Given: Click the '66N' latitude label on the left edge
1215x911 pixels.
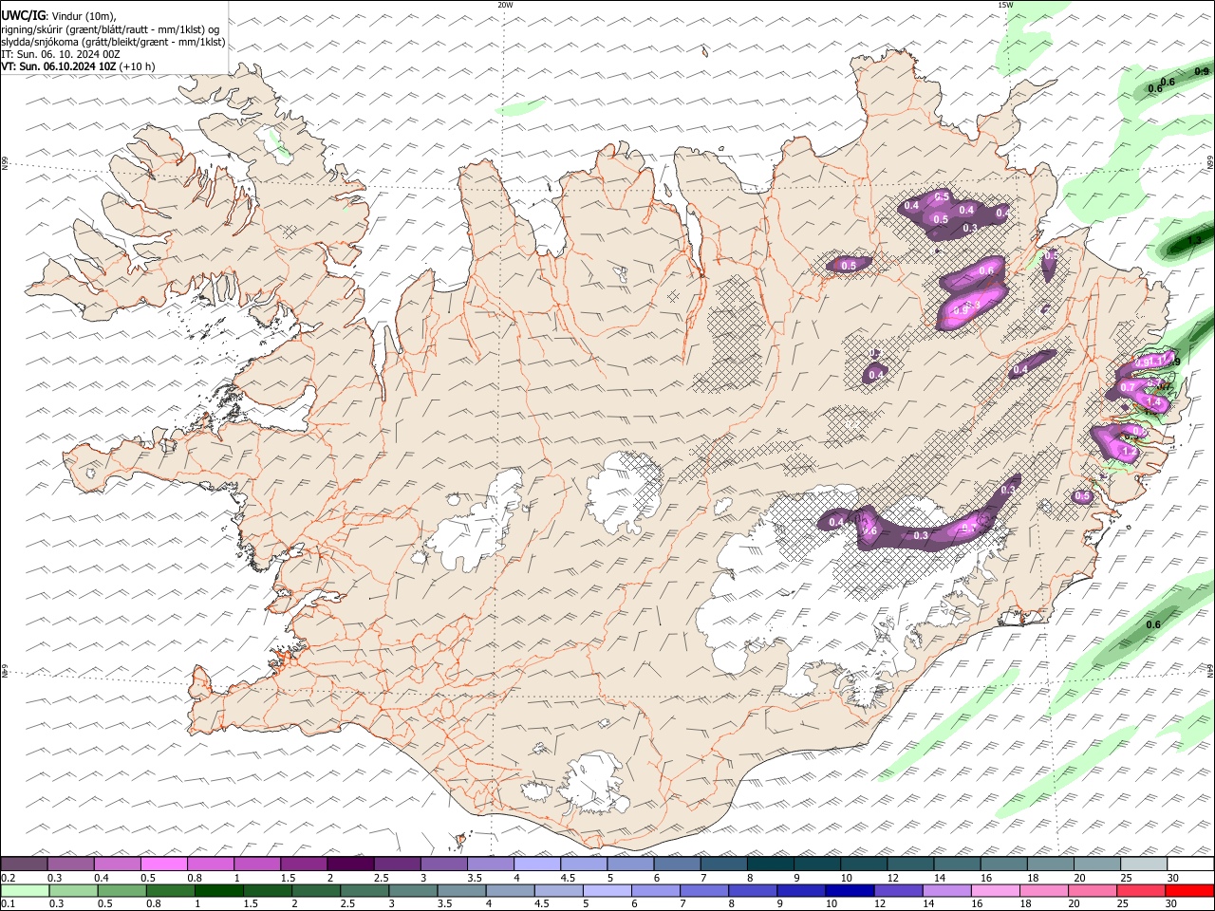Looking at the screenshot, I should [5, 164].
